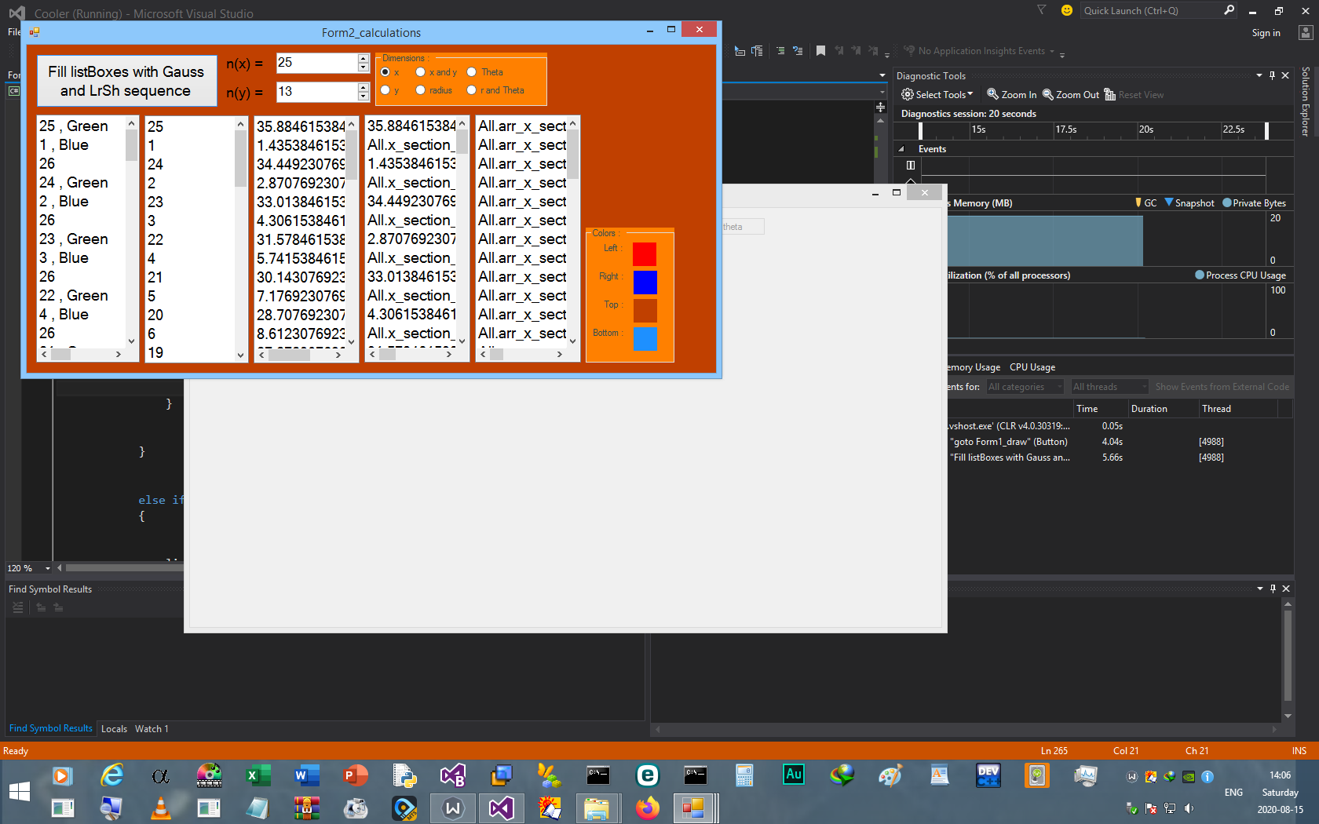Viewport: 1319px width, 824px height.
Task: Switch to the CPU Usage tab
Action: tap(1032, 367)
